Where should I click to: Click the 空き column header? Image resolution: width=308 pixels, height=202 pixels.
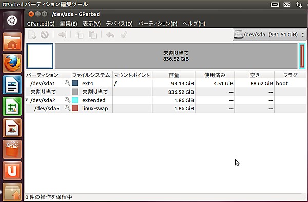(x=255, y=75)
